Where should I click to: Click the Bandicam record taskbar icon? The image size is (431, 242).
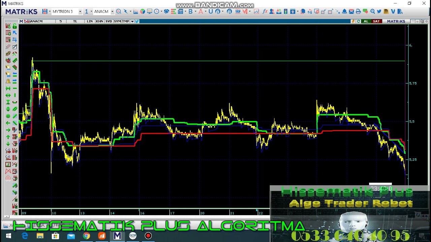148,236
